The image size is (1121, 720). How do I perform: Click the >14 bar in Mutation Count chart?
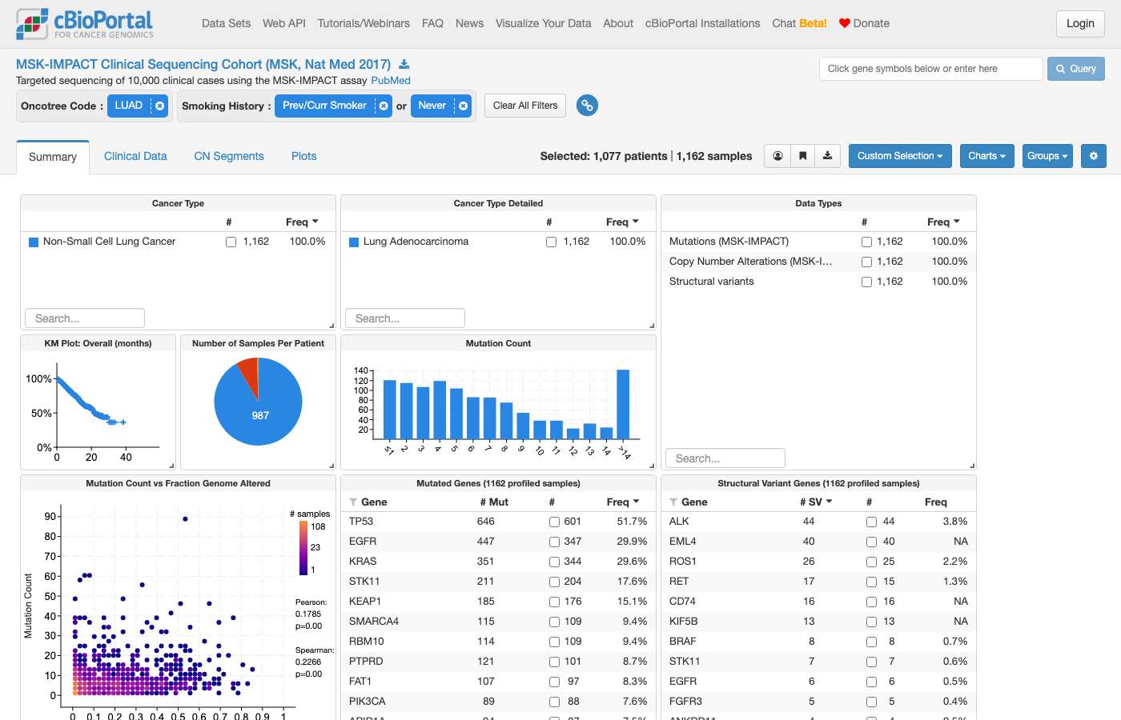[x=623, y=403]
